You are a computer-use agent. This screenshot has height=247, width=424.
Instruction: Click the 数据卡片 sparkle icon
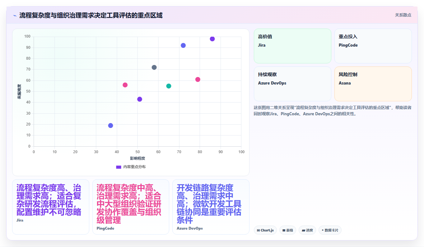point(323,231)
